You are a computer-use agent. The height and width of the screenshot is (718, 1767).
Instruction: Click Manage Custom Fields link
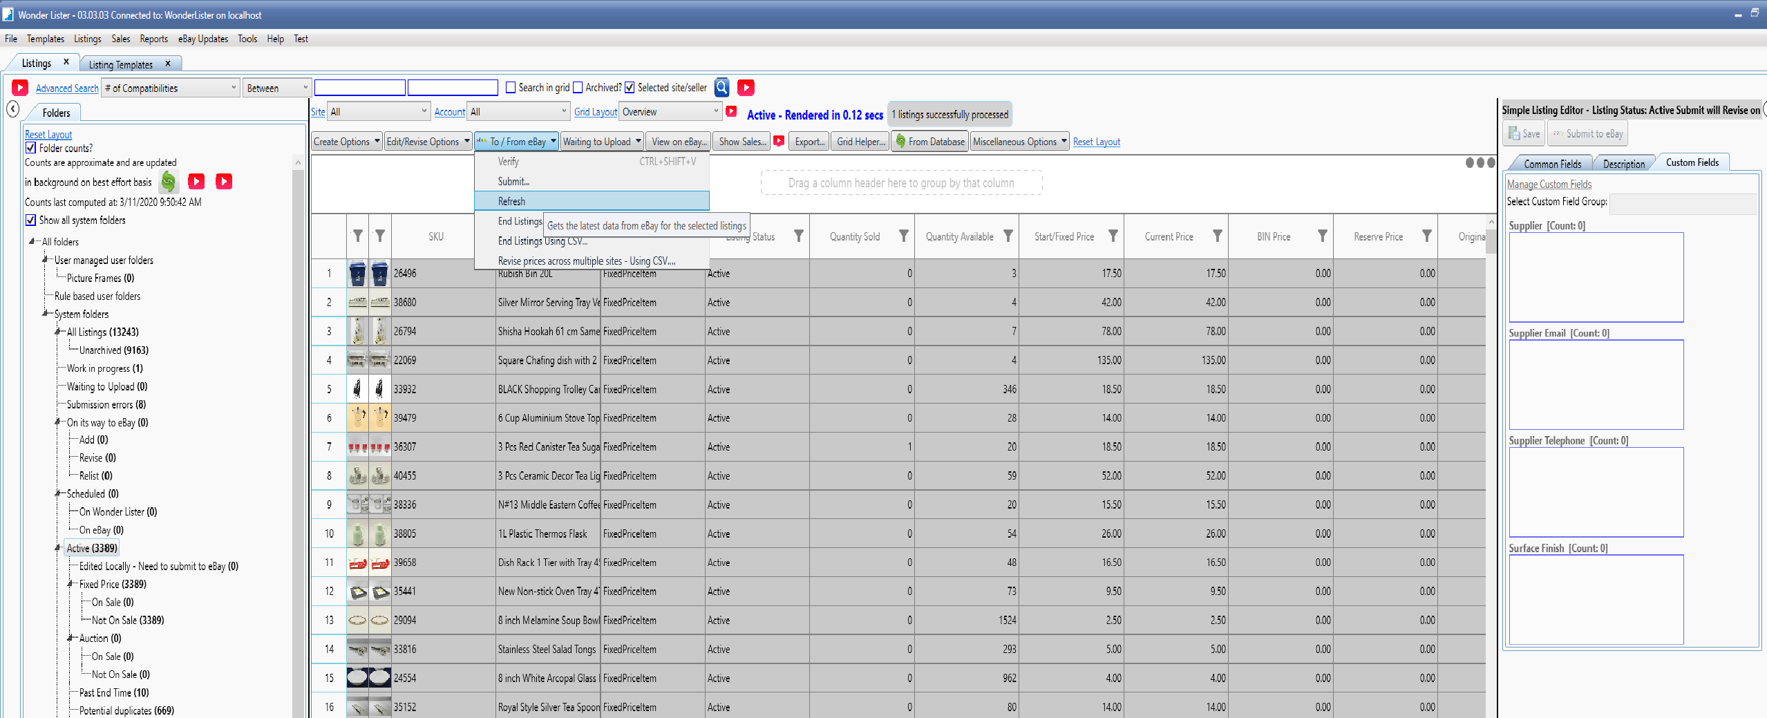[1549, 184]
